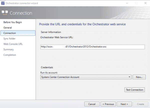The height and width of the screenshot is (108, 150).
Task: Open the Run As account dropdown
Action: (86, 77)
